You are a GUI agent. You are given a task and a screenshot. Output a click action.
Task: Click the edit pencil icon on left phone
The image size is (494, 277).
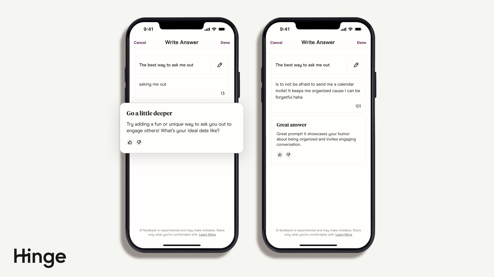[220, 65]
